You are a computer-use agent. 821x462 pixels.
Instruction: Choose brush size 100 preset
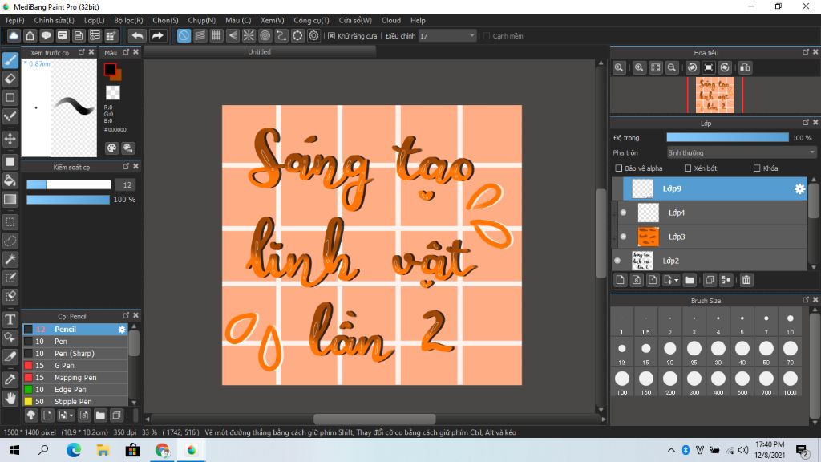tap(622, 379)
